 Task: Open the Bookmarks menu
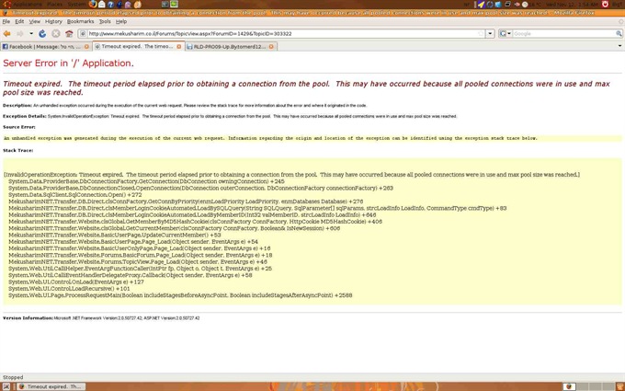pos(80,21)
